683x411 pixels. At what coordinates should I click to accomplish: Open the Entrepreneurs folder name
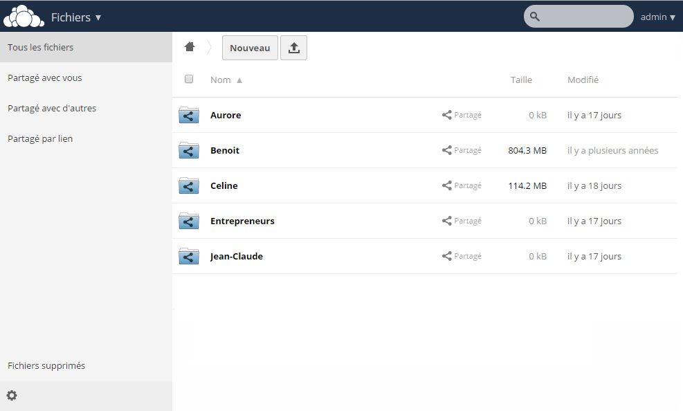pyautogui.click(x=242, y=221)
